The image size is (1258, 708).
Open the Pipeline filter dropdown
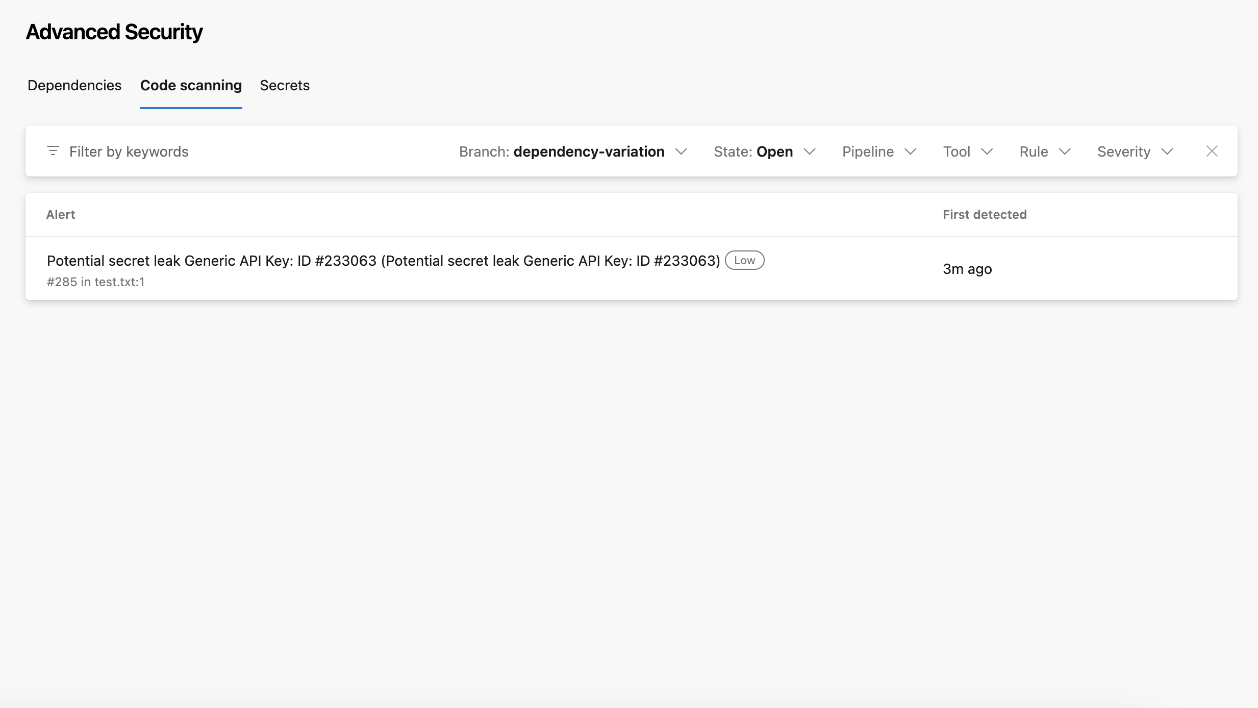coord(868,151)
